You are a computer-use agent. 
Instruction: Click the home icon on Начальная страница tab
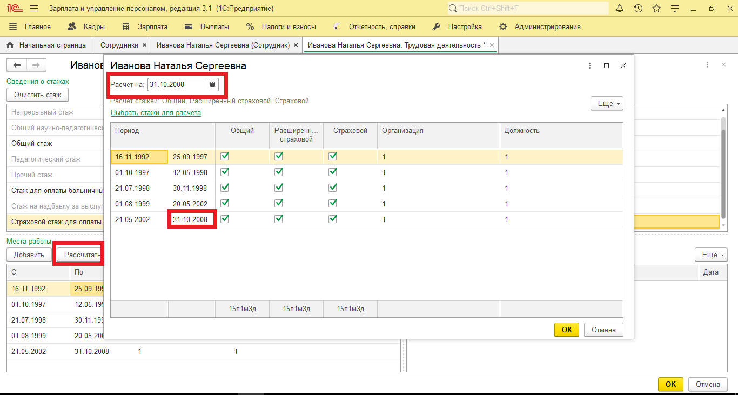(x=10, y=45)
